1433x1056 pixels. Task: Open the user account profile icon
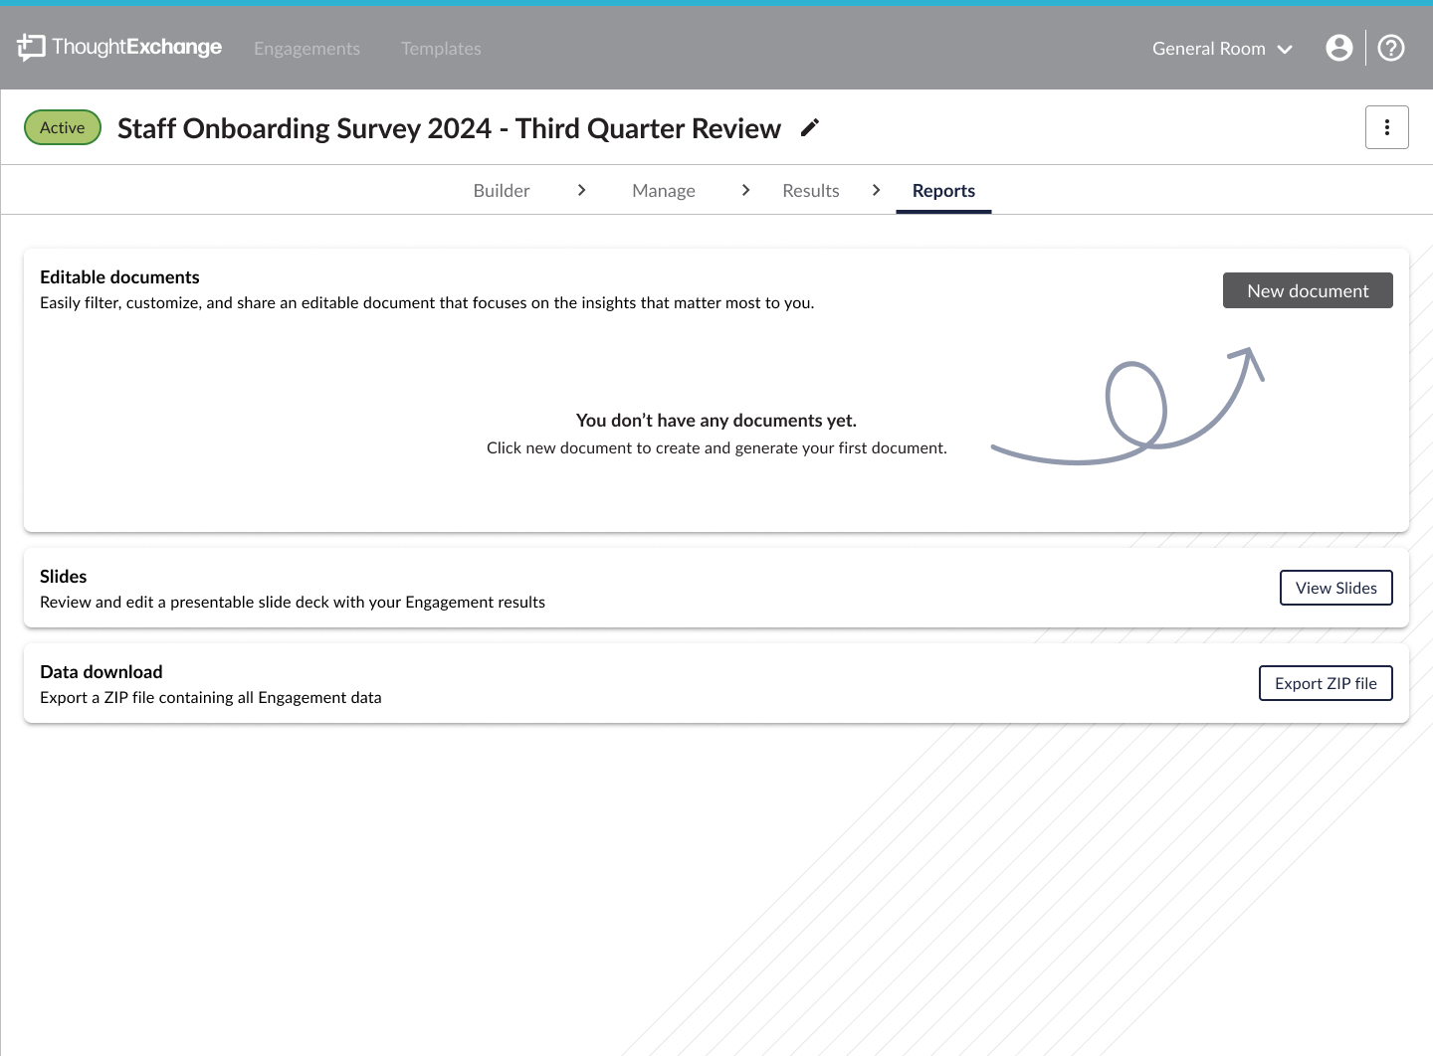point(1339,48)
